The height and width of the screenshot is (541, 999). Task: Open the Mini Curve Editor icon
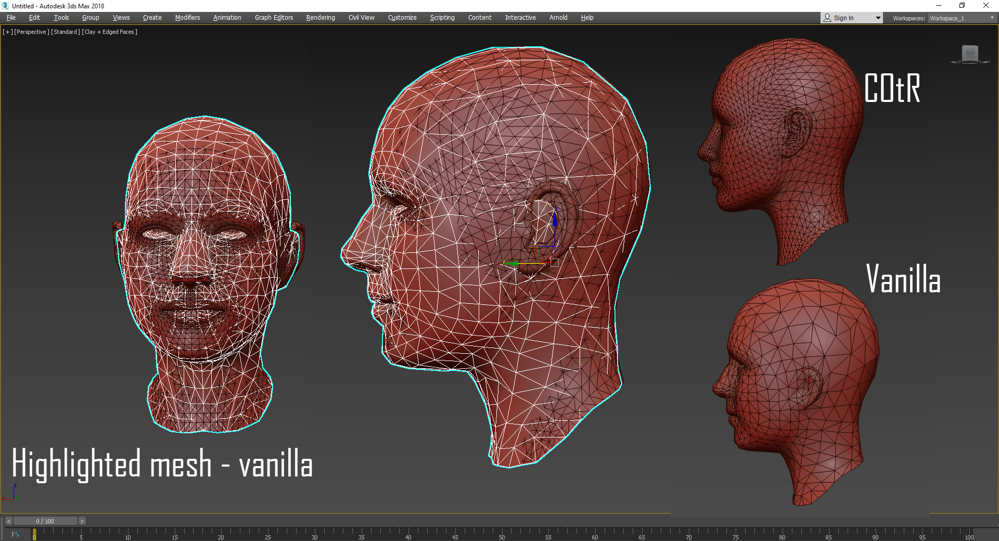(16, 534)
